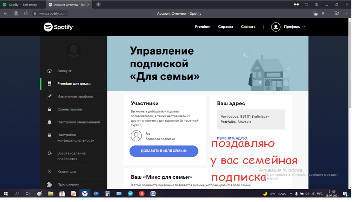
Task: Click the ИЗМЕНИТЬ АДРЕС link
Action: tap(232, 138)
